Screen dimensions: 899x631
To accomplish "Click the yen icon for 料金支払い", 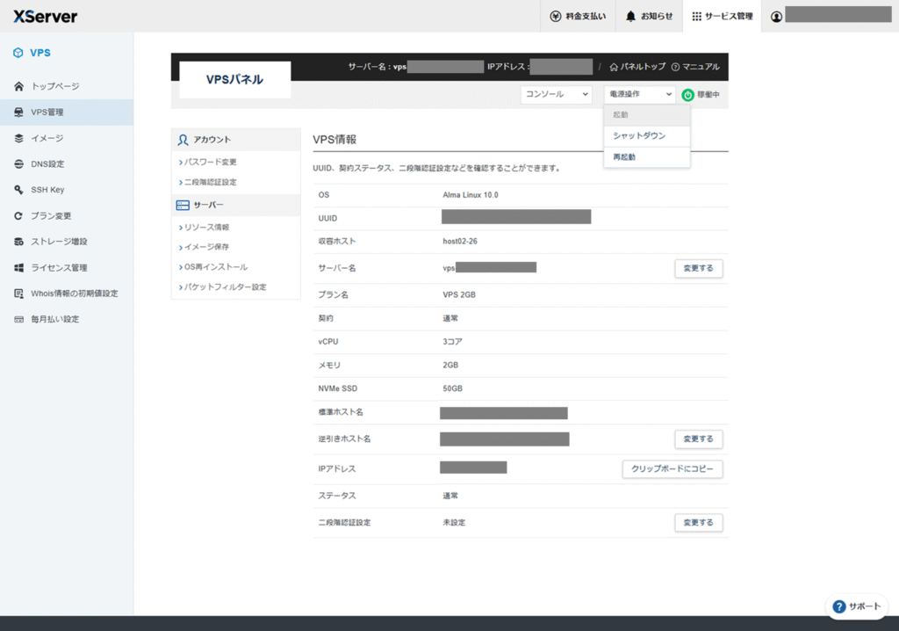I will (556, 16).
